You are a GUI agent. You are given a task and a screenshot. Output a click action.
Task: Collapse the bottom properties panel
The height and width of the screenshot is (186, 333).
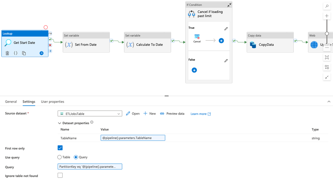tap(329, 102)
